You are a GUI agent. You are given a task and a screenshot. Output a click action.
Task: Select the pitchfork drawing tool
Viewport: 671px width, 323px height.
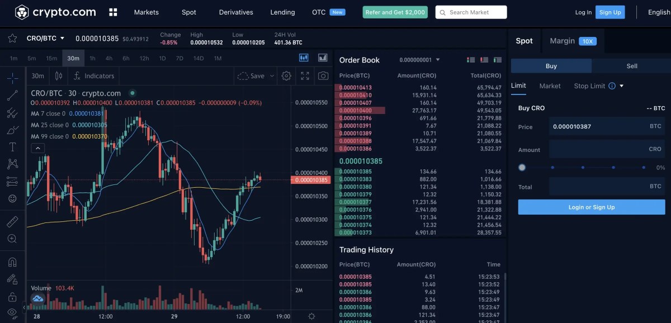click(12, 113)
